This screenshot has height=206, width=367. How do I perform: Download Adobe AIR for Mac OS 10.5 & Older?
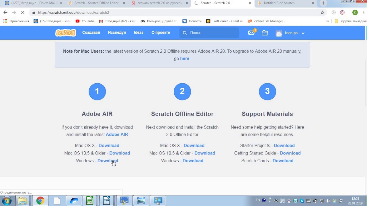(x=120, y=153)
